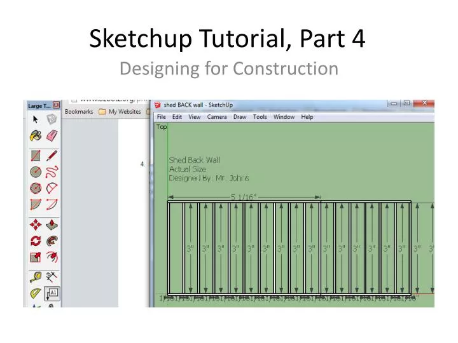Click the Top view label
The image size is (458, 343).
click(x=162, y=127)
